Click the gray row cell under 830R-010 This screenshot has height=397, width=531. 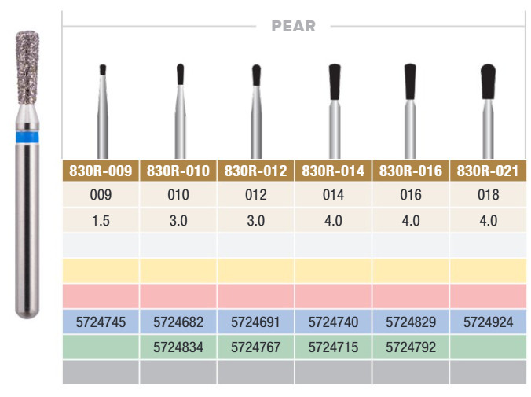pyautogui.click(x=178, y=373)
